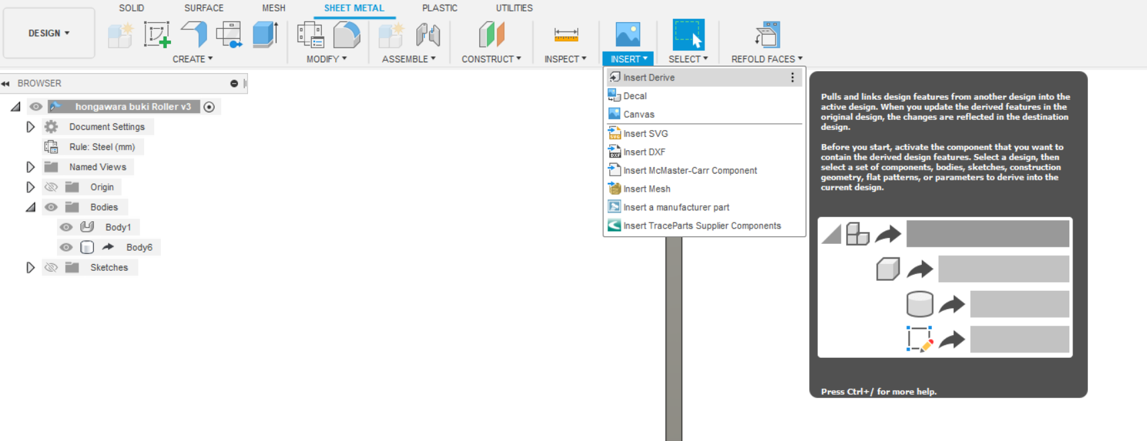Image resolution: width=1147 pixels, height=441 pixels.
Task: Collapse the hongawara buki Roller v3 root node
Action: click(15, 107)
